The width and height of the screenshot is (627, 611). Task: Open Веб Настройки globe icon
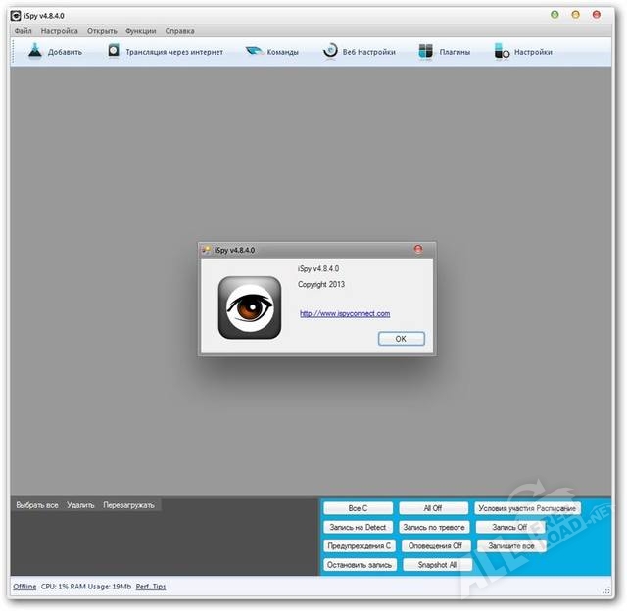tap(329, 52)
